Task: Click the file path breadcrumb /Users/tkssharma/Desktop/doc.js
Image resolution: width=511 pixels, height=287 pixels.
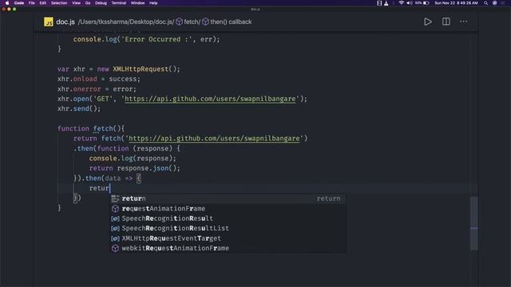Action: [126, 22]
